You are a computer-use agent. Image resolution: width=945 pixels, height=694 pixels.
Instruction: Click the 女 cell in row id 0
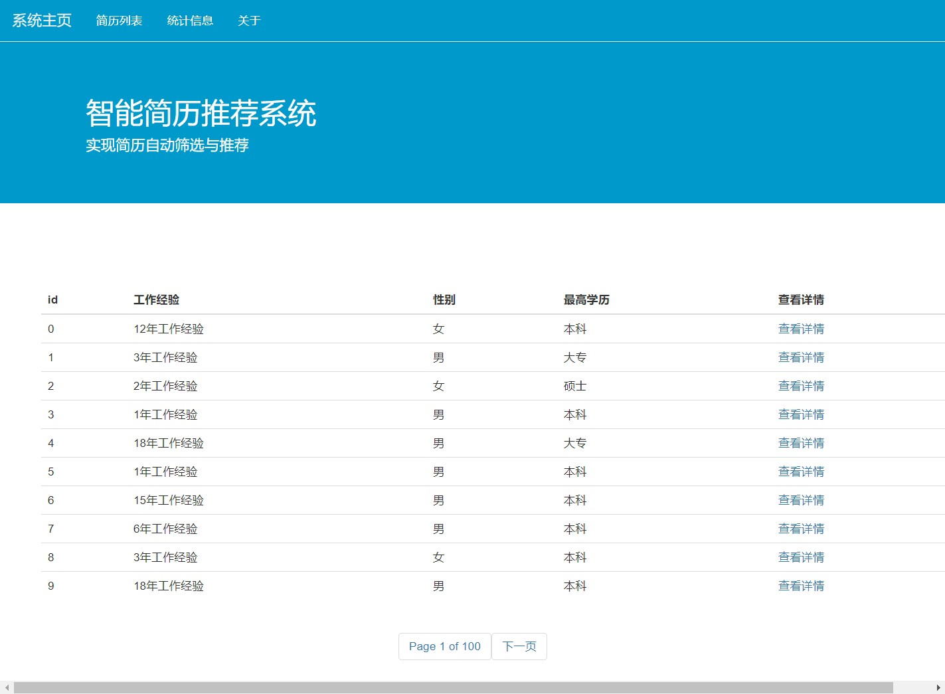(438, 329)
